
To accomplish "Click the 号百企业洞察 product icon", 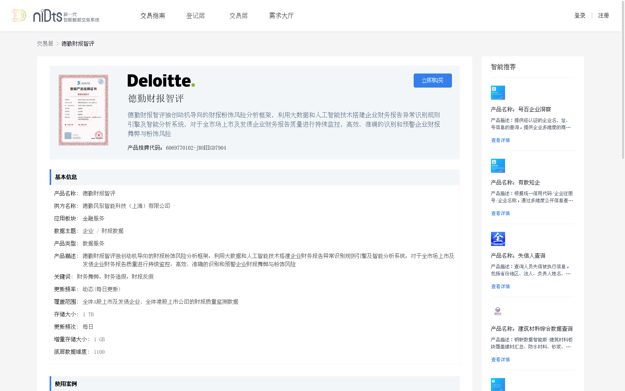I will (x=498, y=93).
